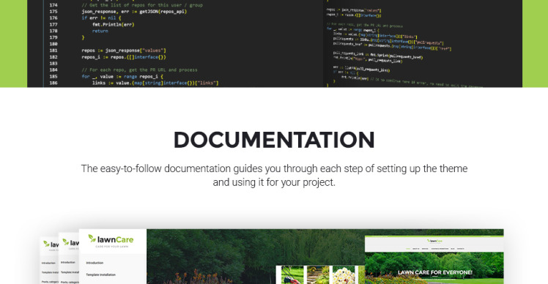This screenshot has height=284, width=548.
Task: Click the leaf icon on leftmost stacked page
Action: [x=46, y=244]
